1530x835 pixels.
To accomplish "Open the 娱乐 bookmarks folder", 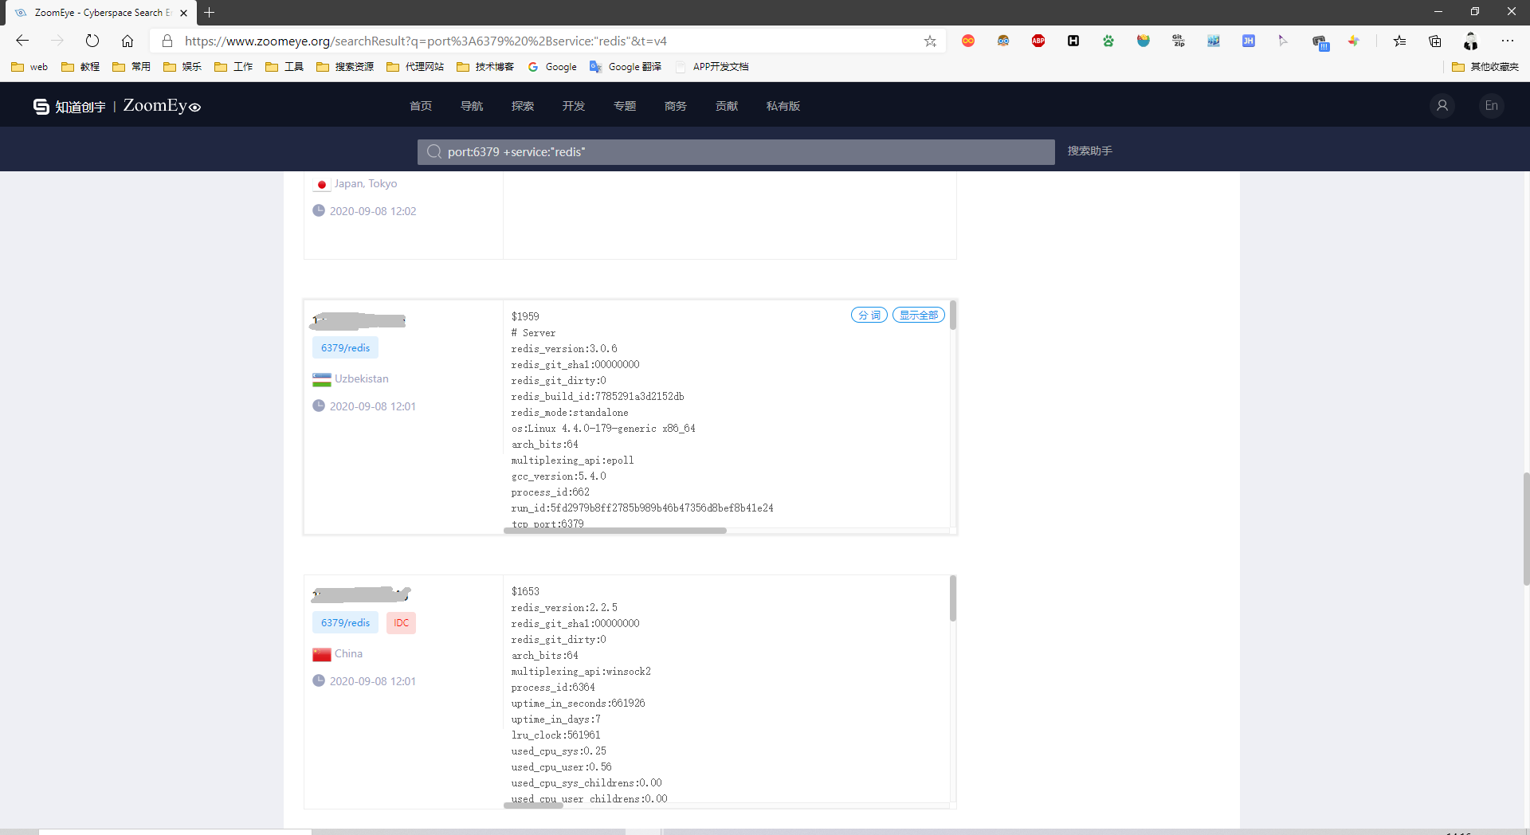I will 182,67.
